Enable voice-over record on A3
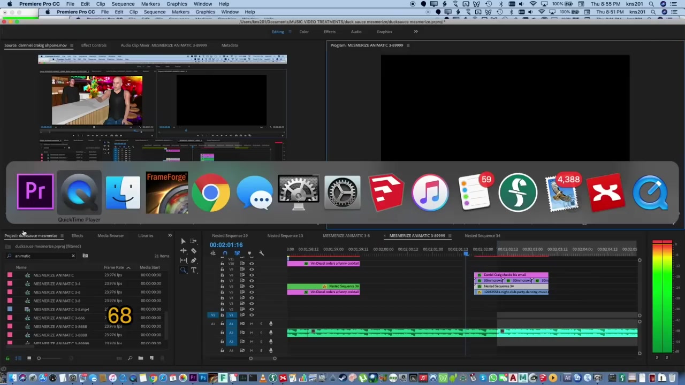The height and width of the screenshot is (385, 685). [271, 341]
